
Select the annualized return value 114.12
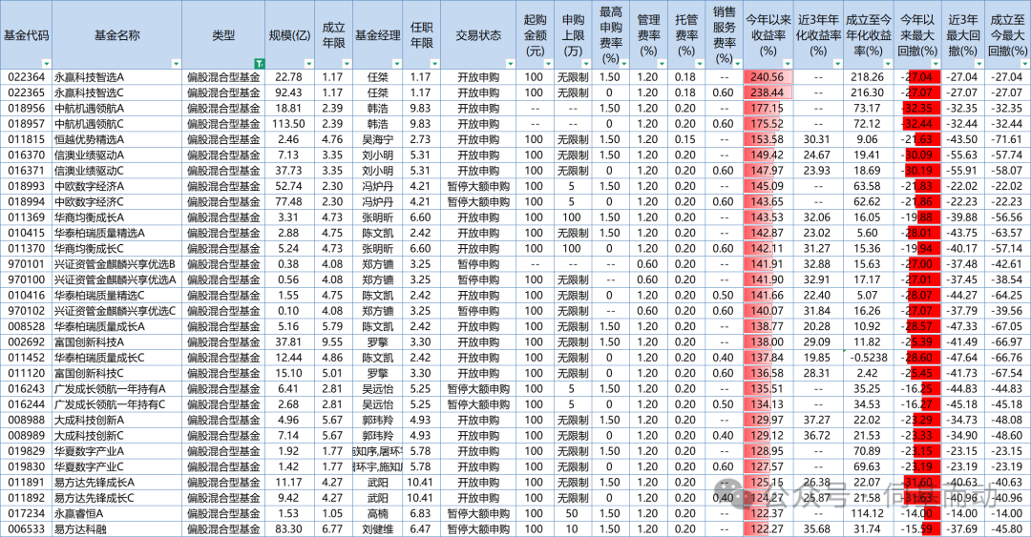point(868,513)
